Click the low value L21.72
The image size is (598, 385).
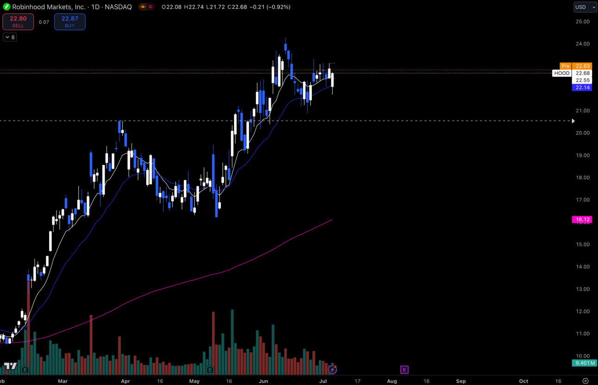click(x=215, y=7)
